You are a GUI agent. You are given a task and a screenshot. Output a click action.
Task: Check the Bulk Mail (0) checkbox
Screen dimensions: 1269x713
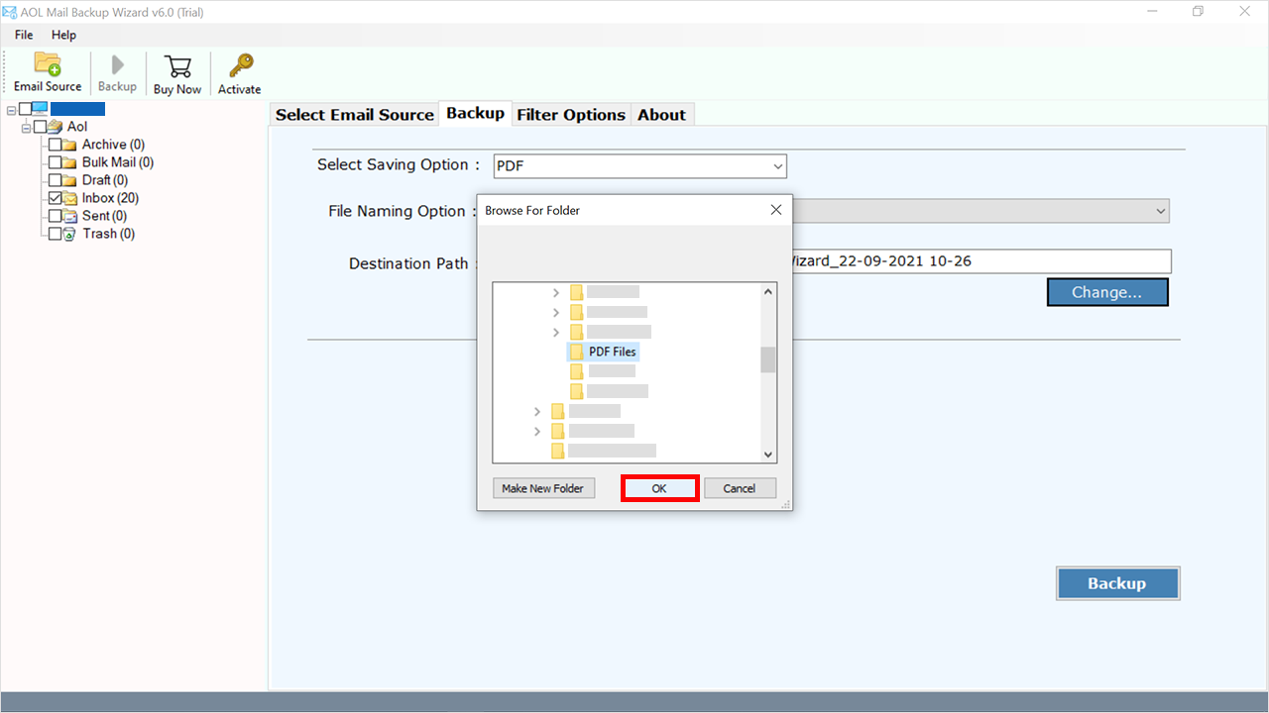(56, 162)
